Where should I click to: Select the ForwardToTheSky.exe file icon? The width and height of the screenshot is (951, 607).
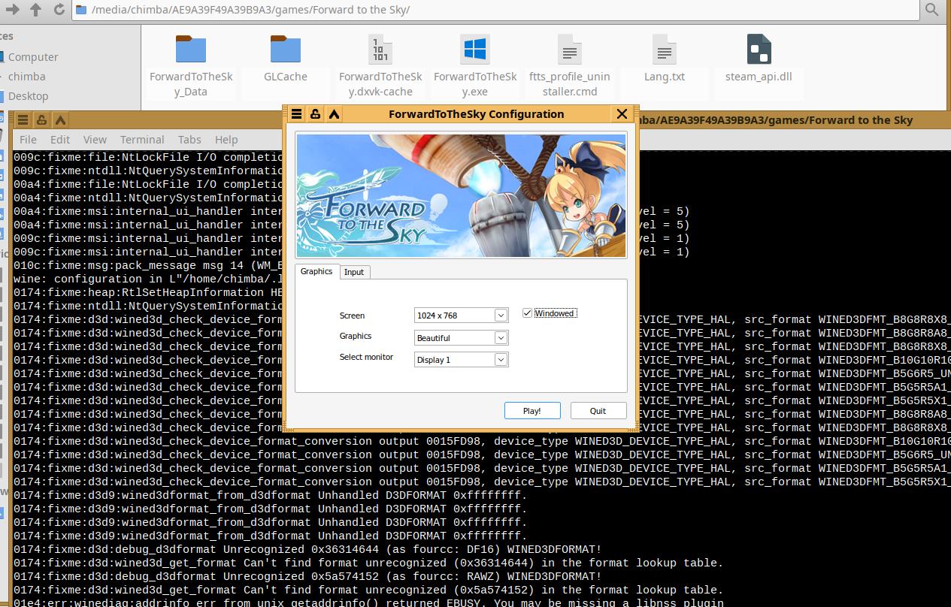(475, 50)
